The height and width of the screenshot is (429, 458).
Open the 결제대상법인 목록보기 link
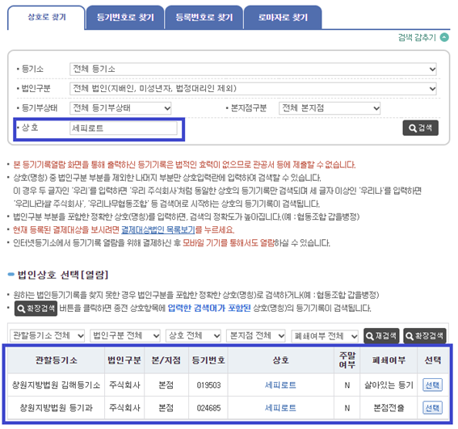pyautogui.click(x=158, y=230)
